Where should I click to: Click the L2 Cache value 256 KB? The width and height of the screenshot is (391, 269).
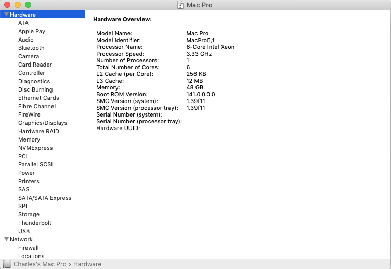point(196,74)
